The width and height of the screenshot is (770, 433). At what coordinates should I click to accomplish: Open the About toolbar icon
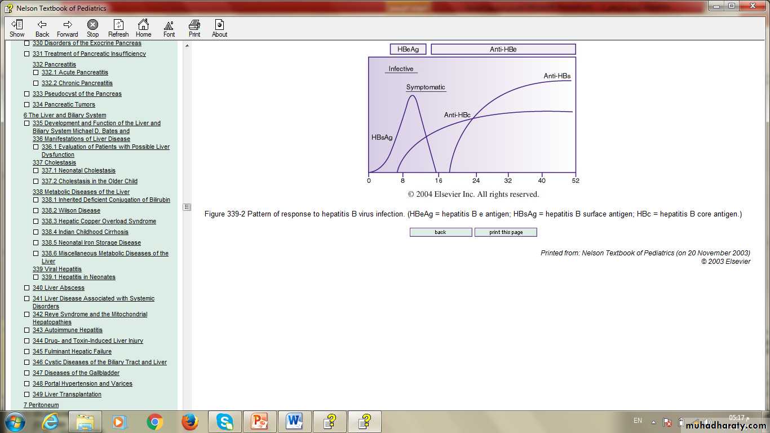(x=219, y=25)
